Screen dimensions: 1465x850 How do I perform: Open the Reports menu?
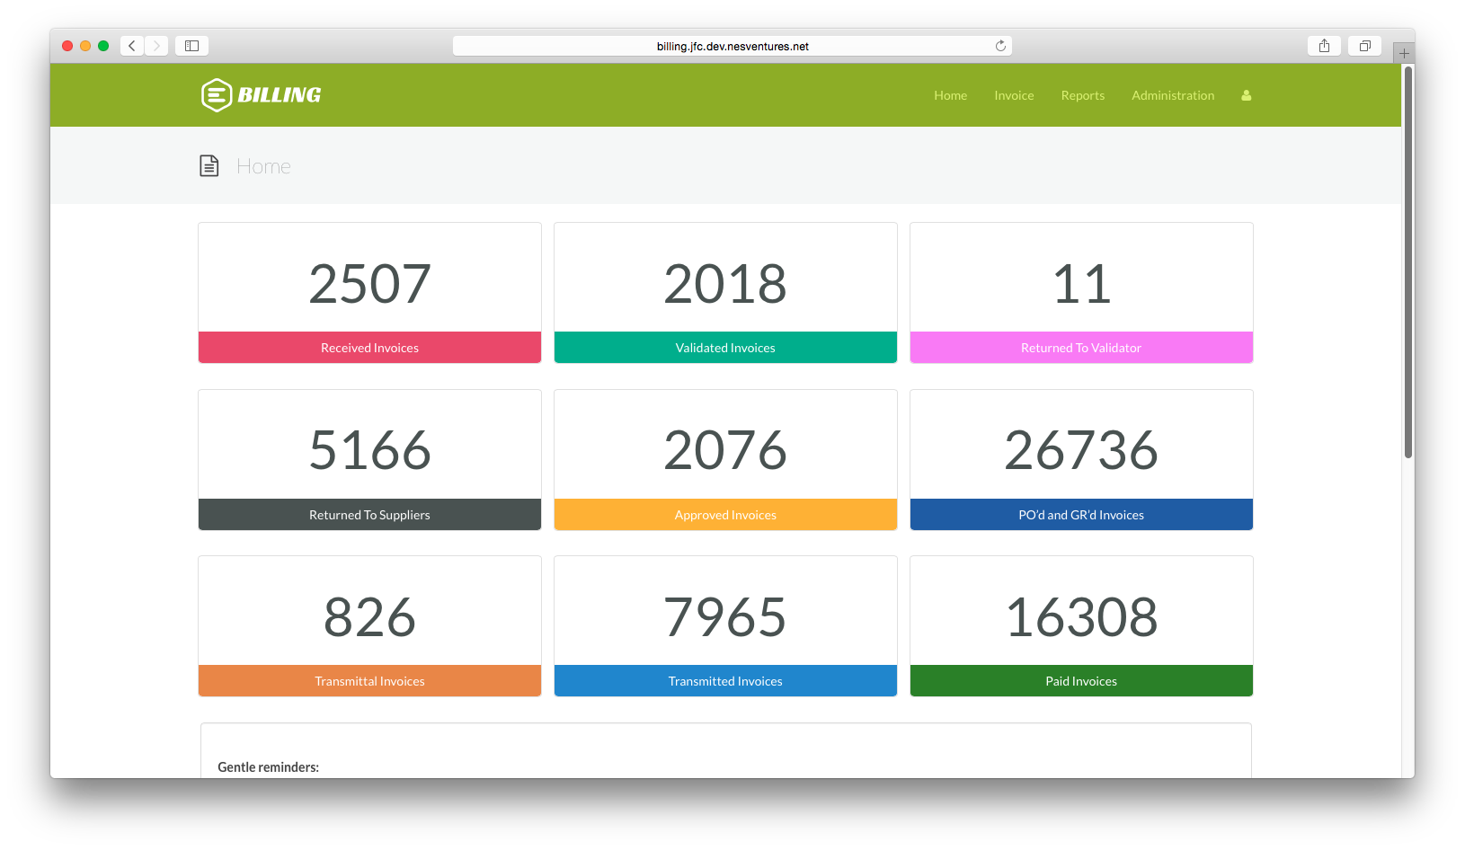1082,95
